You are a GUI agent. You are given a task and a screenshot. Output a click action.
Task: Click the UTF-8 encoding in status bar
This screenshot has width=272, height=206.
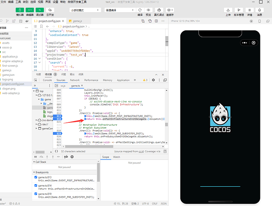(x=145, y=204)
